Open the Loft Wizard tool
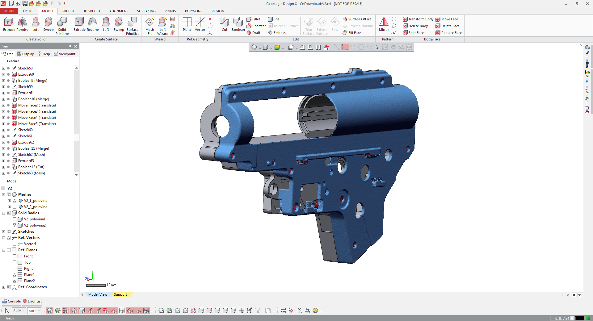The height and width of the screenshot is (321, 593). pos(162,26)
